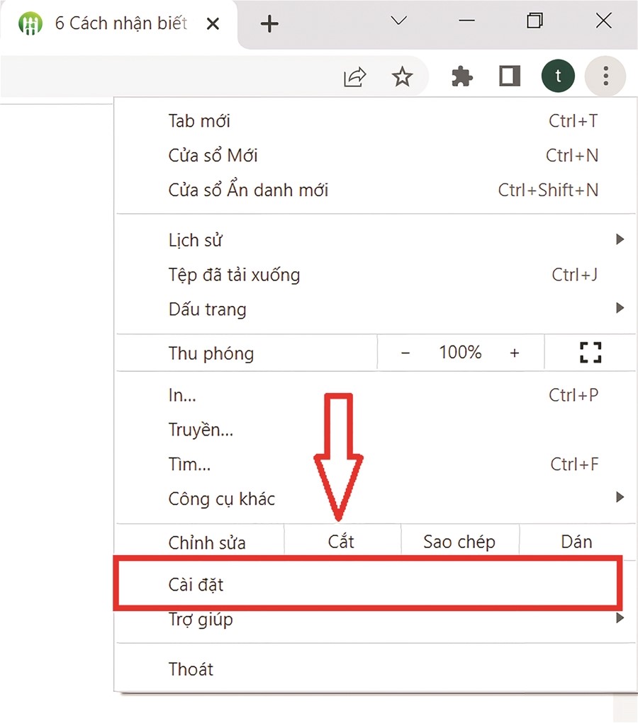The width and height of the screenshot is (638, 723).
Task: Open Tệp đã tải xuống
Action: click(x=234, y=274)
